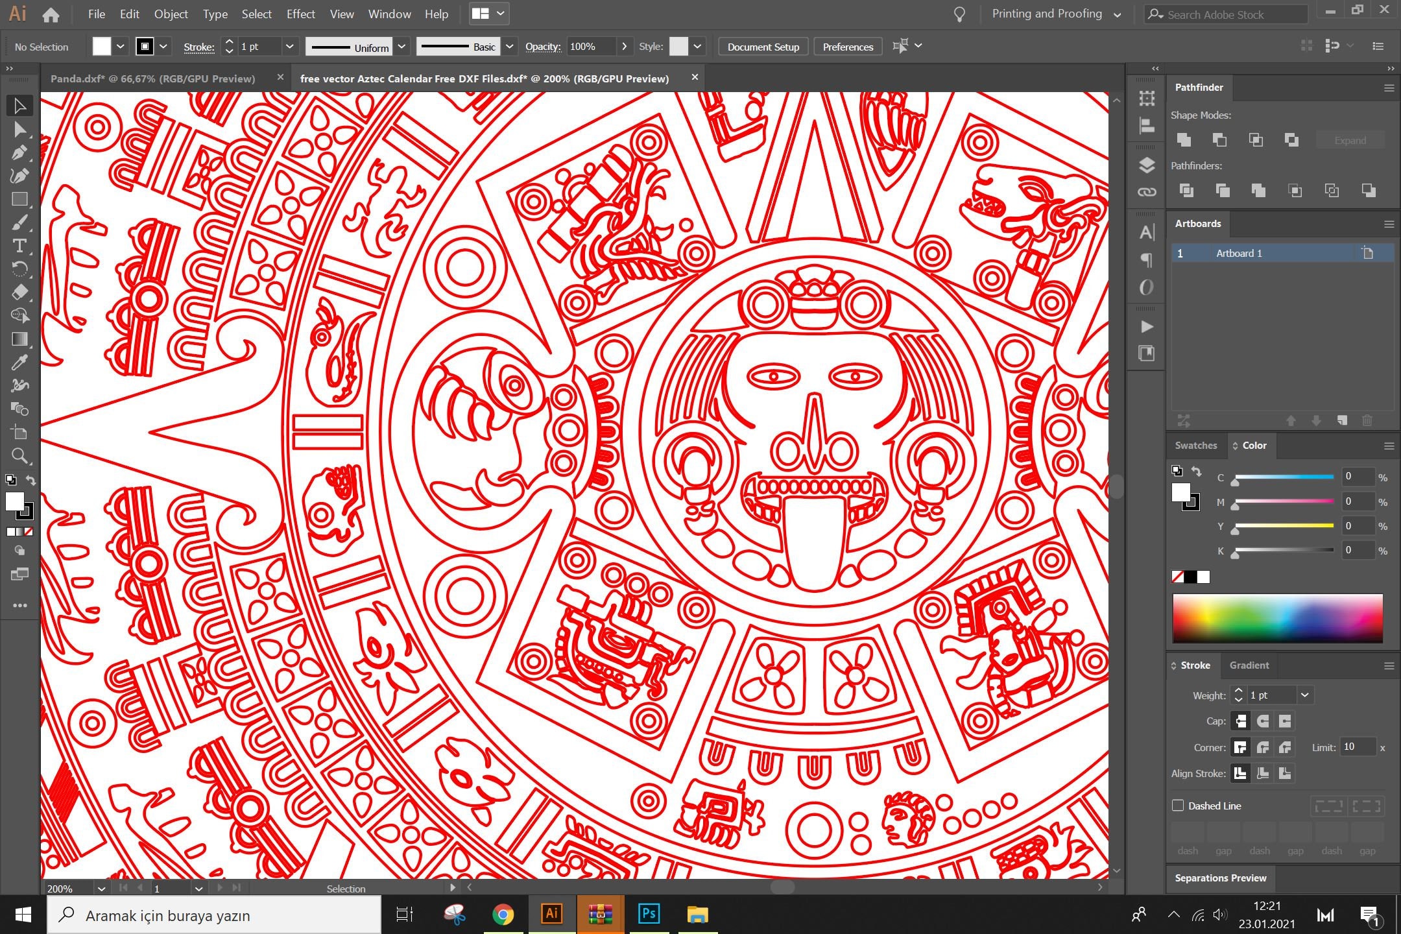Select the Rotate tool
Viewport: 1401px width, 934px height.
[19, 269]
